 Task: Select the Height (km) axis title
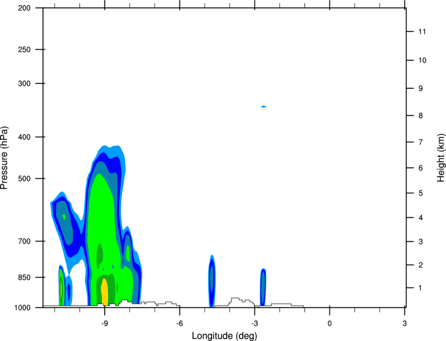(x=441, y=158)
